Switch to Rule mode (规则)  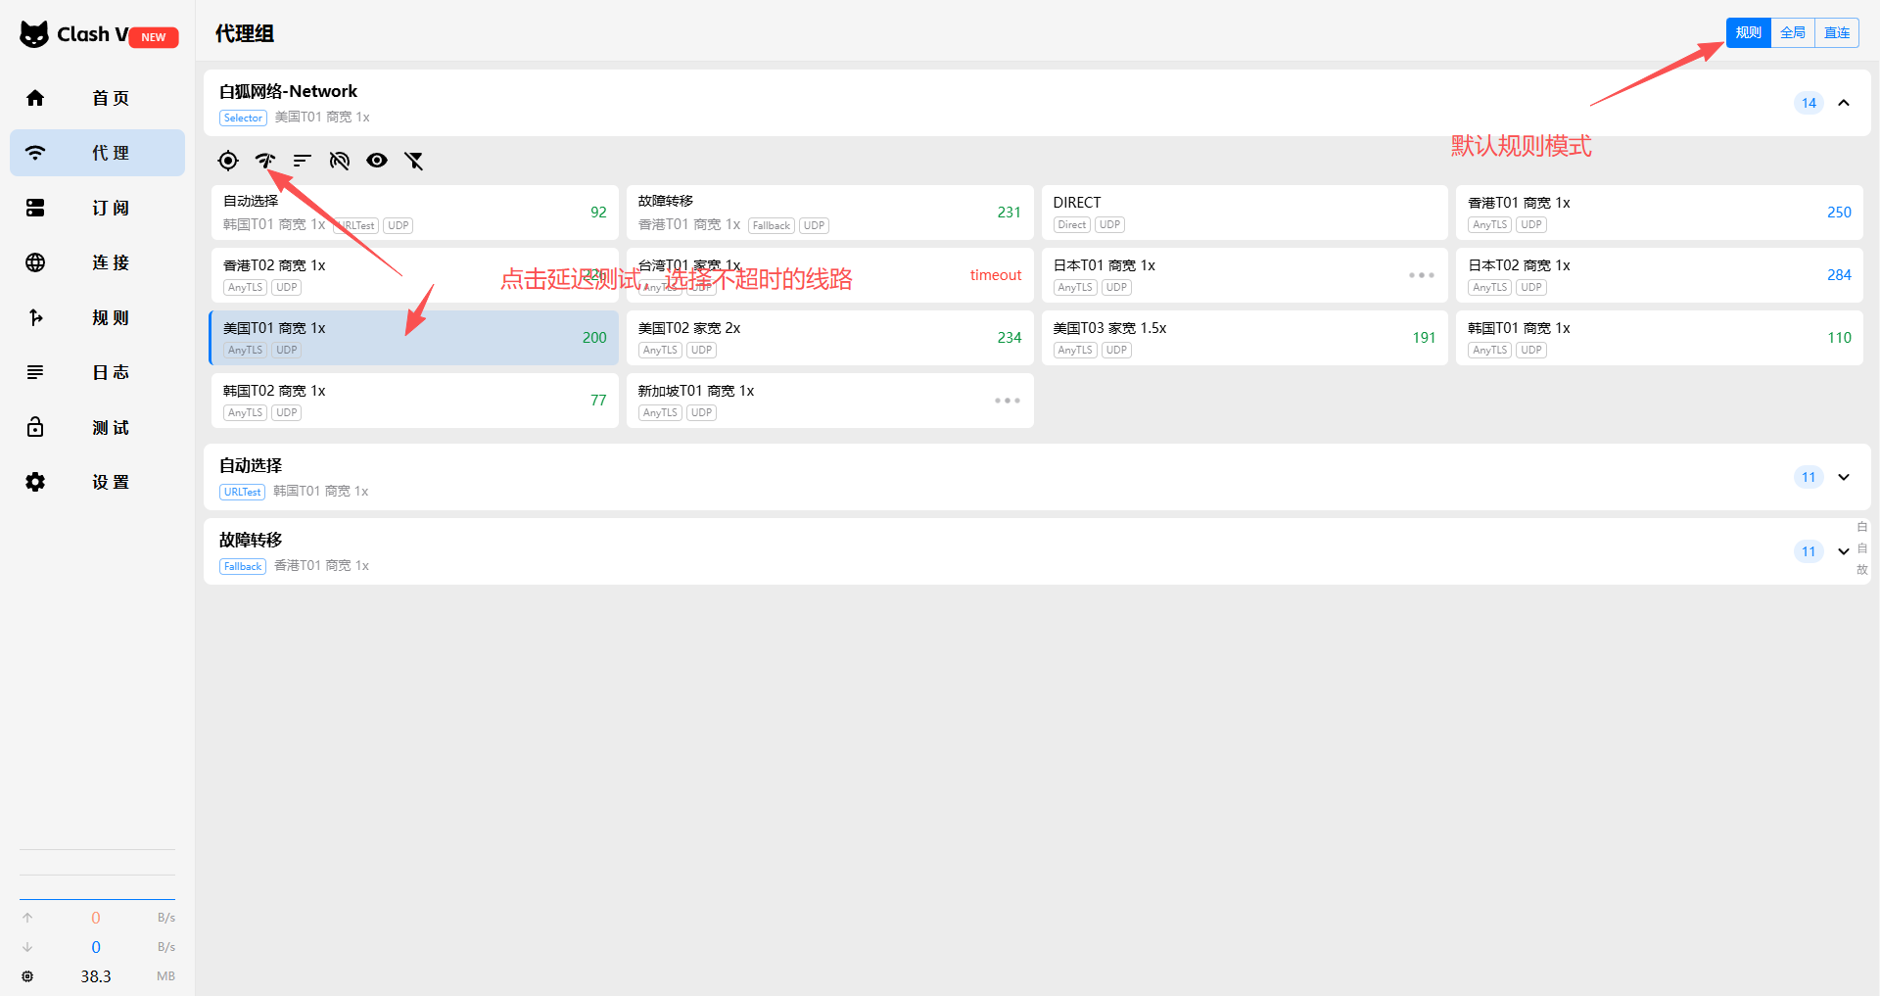click(x=1749, y=32)
